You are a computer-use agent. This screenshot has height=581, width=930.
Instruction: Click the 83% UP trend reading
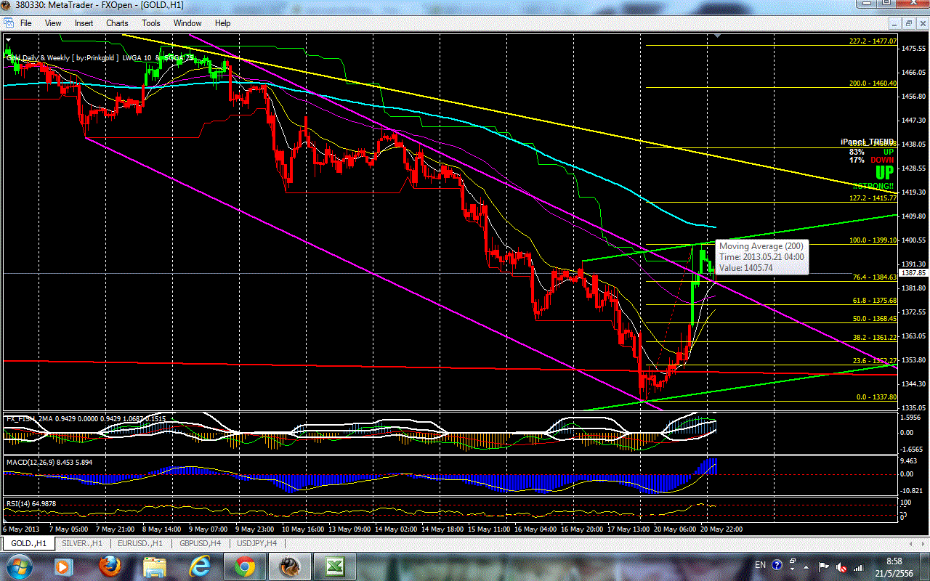pos(871,152)
